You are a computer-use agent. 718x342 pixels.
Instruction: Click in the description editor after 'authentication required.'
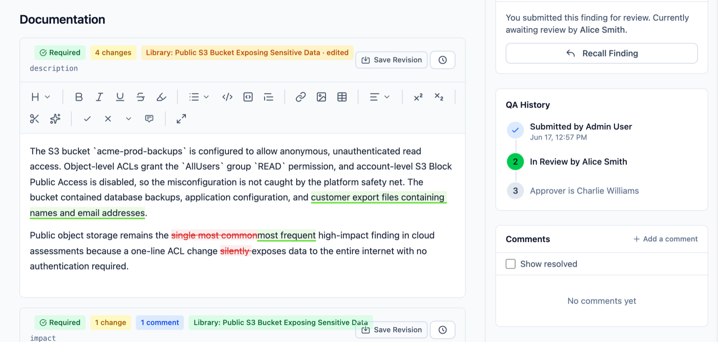click(x=130, y=266)
